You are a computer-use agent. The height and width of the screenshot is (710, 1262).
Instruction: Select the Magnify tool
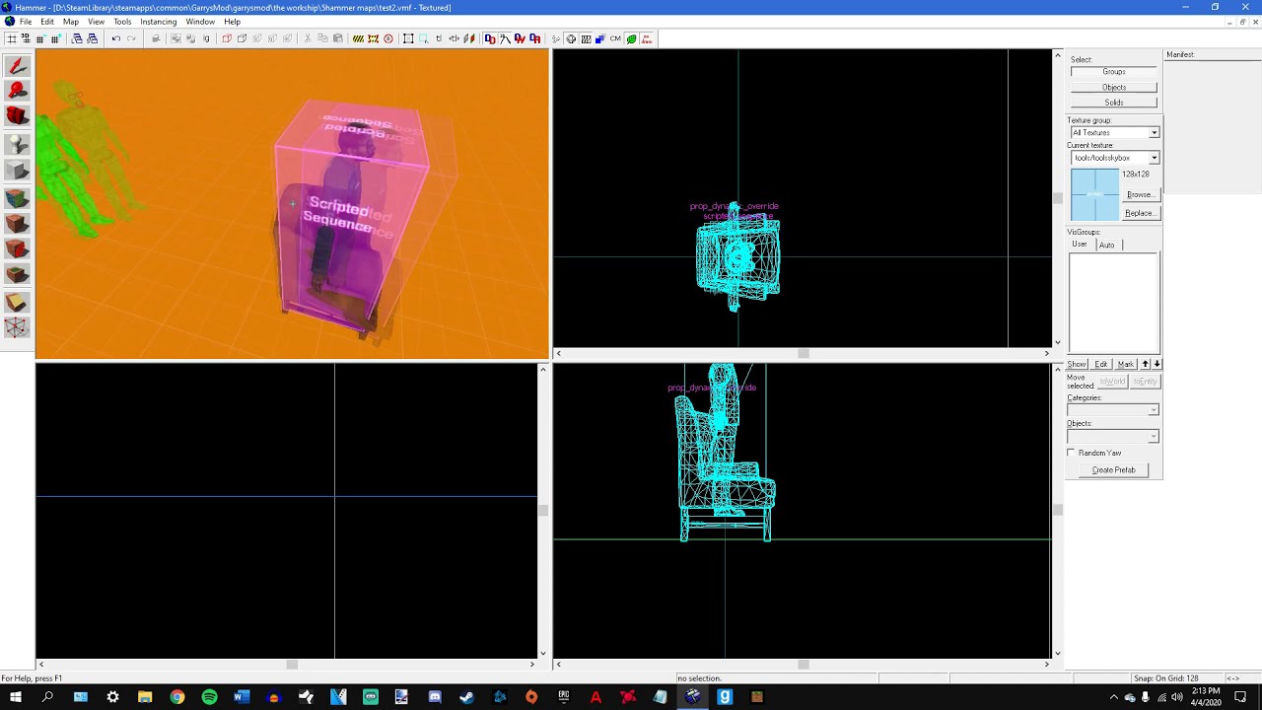point(17,92)
